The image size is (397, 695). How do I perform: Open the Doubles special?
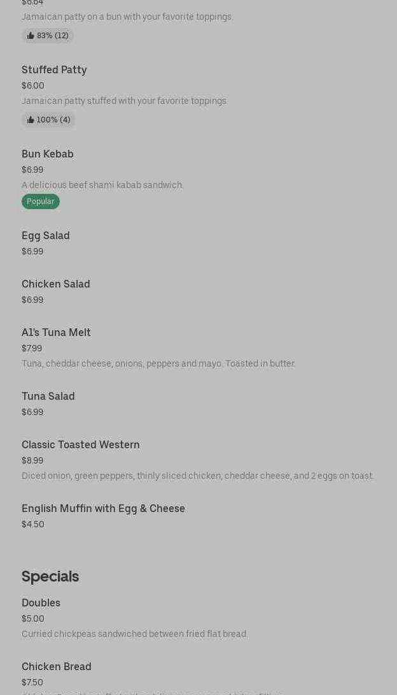41,603
